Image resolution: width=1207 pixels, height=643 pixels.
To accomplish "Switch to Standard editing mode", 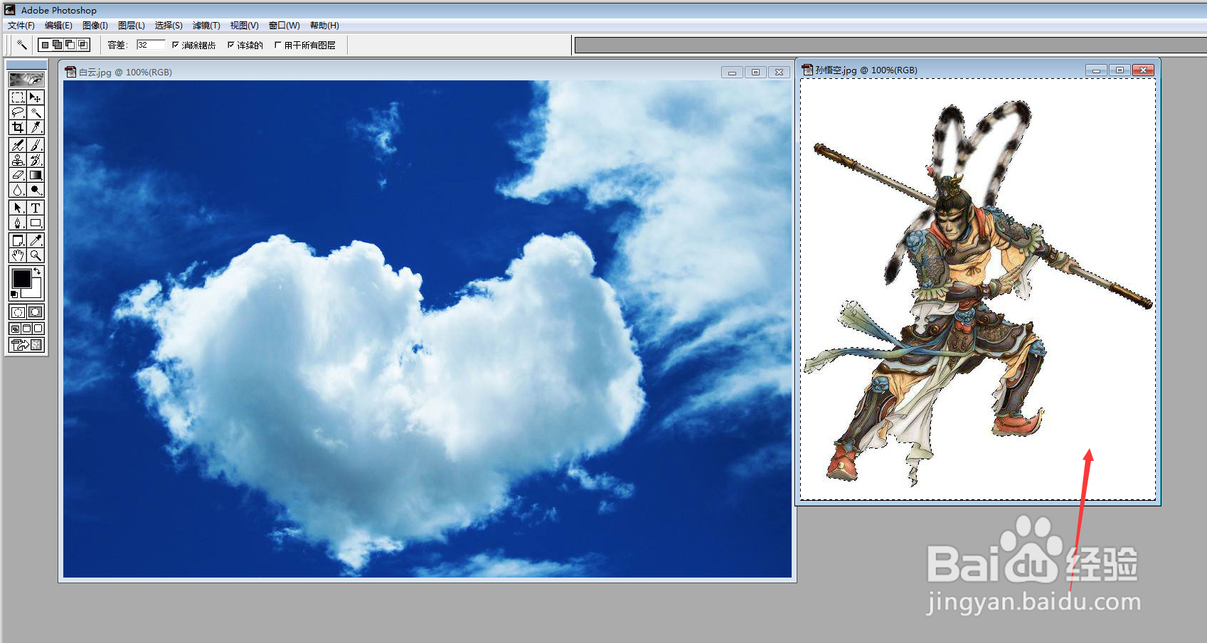I will click(18, 312).
